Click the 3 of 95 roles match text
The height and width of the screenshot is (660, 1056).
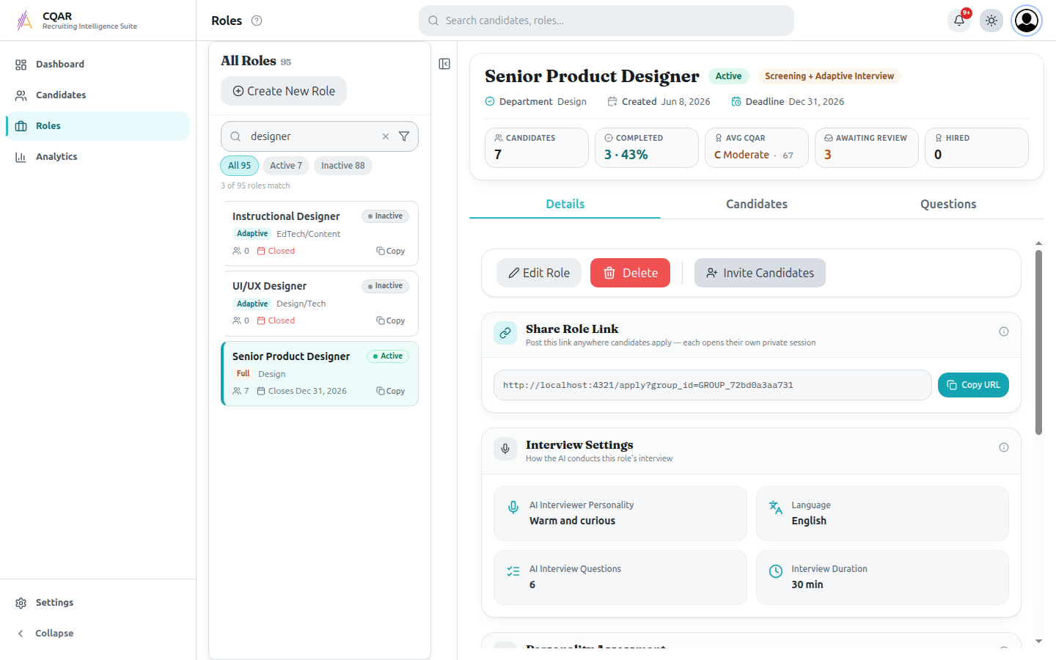[255, 186]
